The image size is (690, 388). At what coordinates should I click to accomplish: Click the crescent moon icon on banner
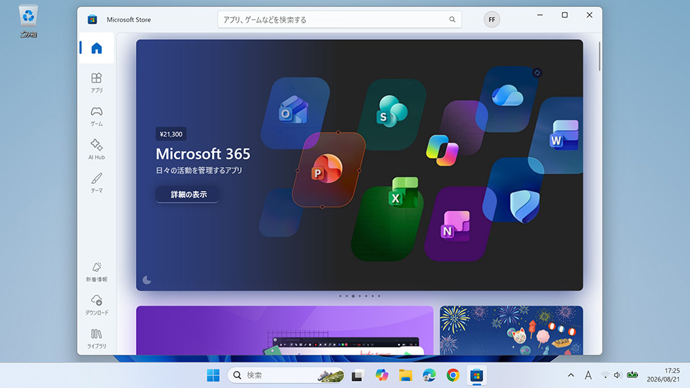click(147, 280)
